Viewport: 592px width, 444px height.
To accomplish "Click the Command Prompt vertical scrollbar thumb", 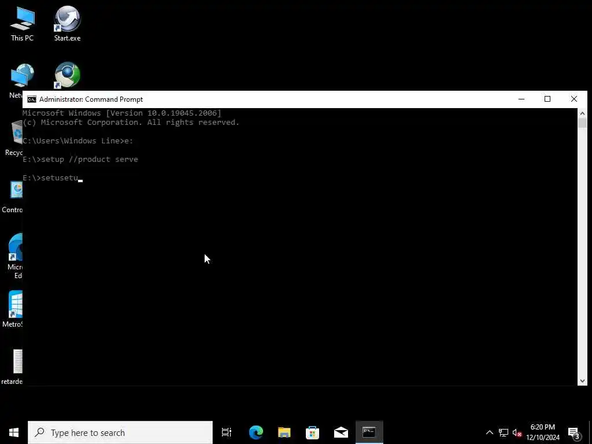I will pos(582,123).
